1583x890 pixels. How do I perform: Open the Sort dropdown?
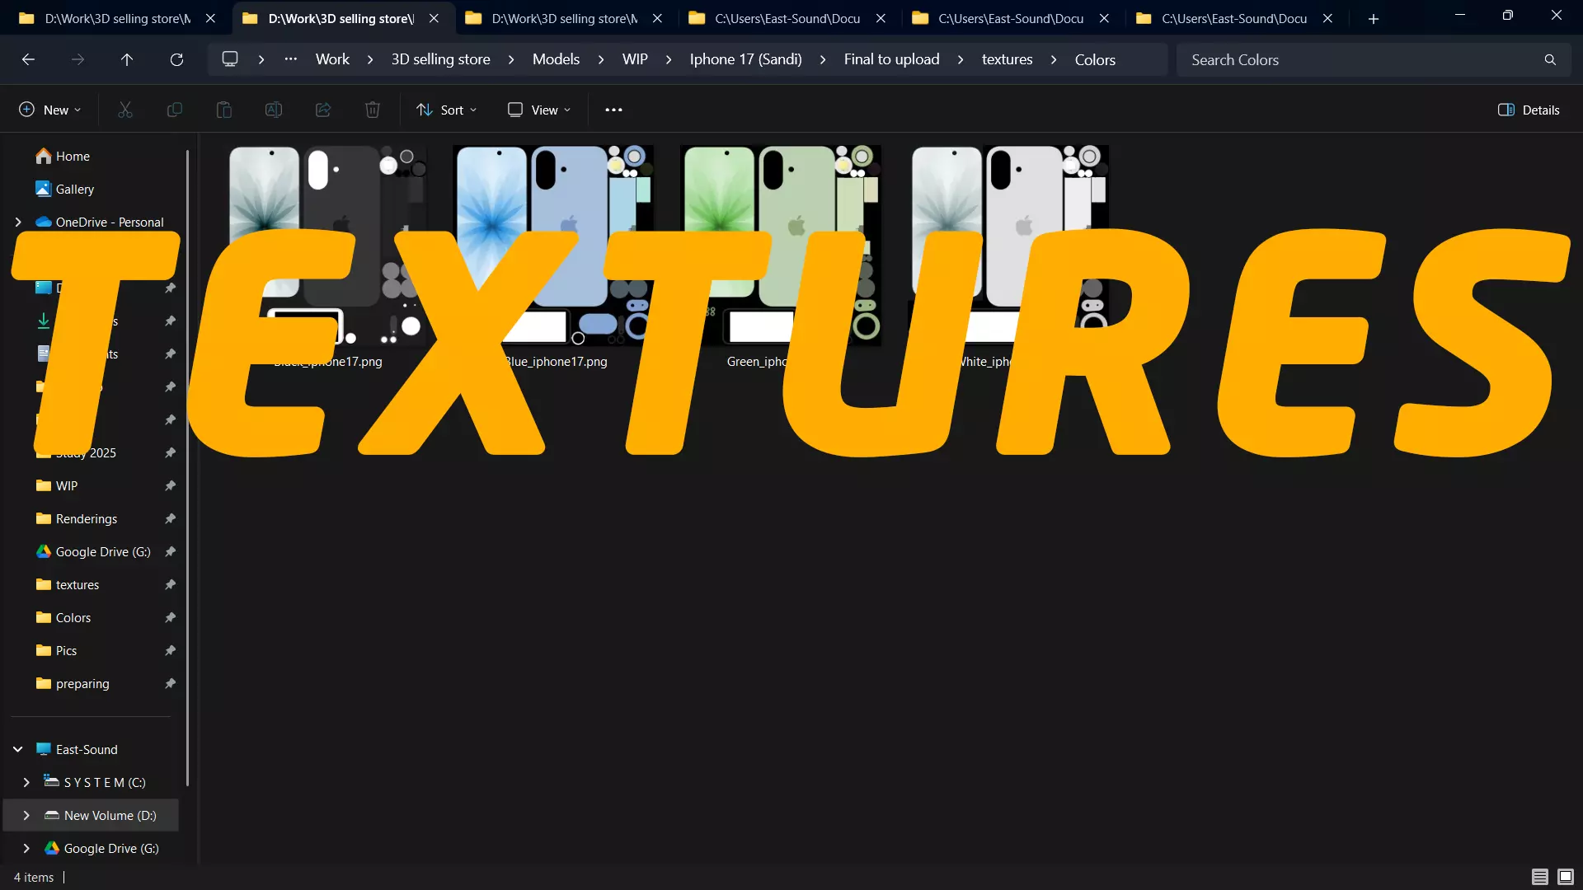447,110
